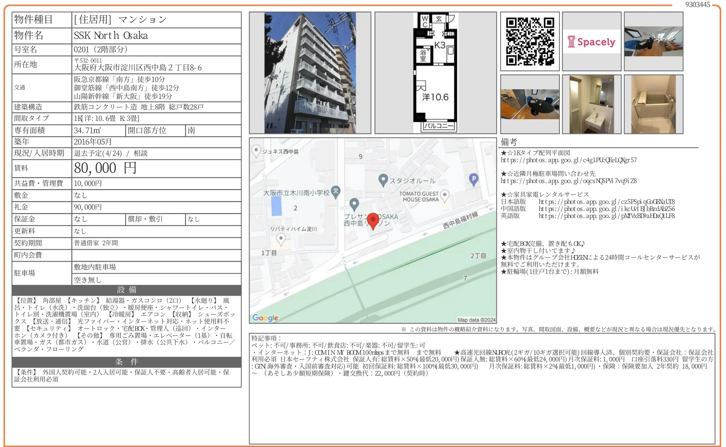The width and height of the screenshot is (726, 447).
Task: Click the blue parking P marker
Action: point(474,179)
